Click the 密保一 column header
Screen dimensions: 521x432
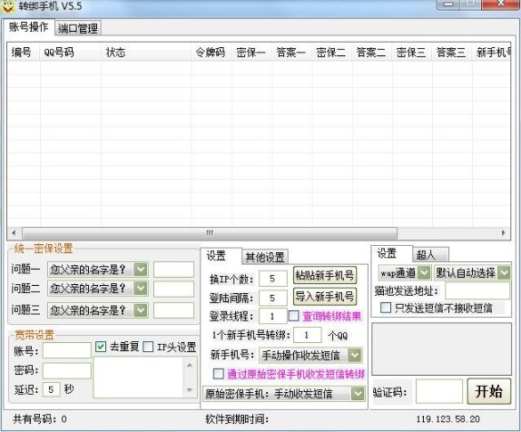[x=251, y=52]
